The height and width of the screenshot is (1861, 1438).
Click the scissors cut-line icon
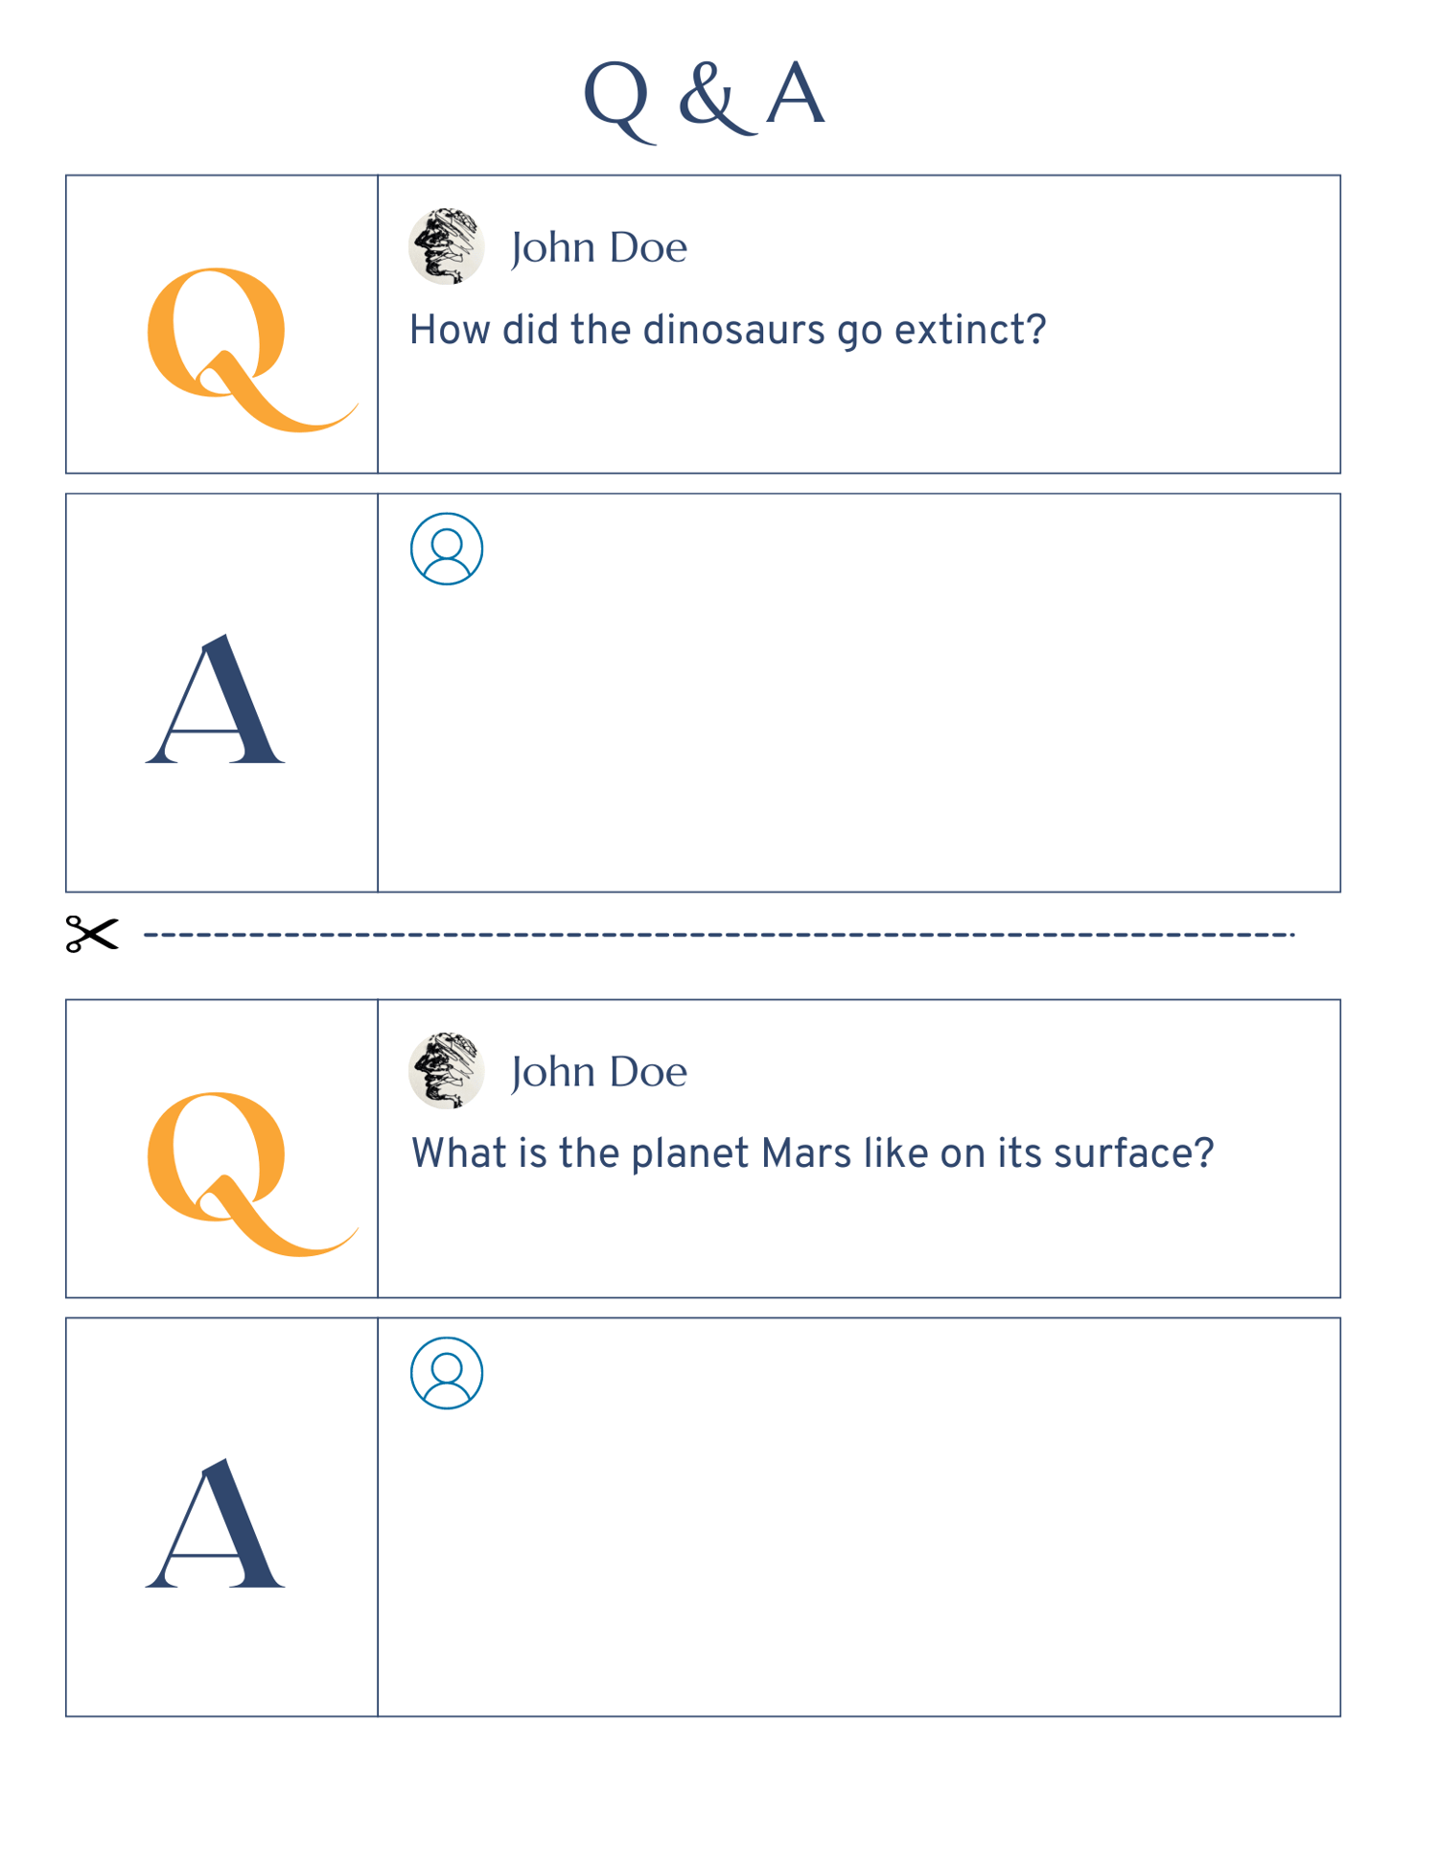tap(92, 934)
